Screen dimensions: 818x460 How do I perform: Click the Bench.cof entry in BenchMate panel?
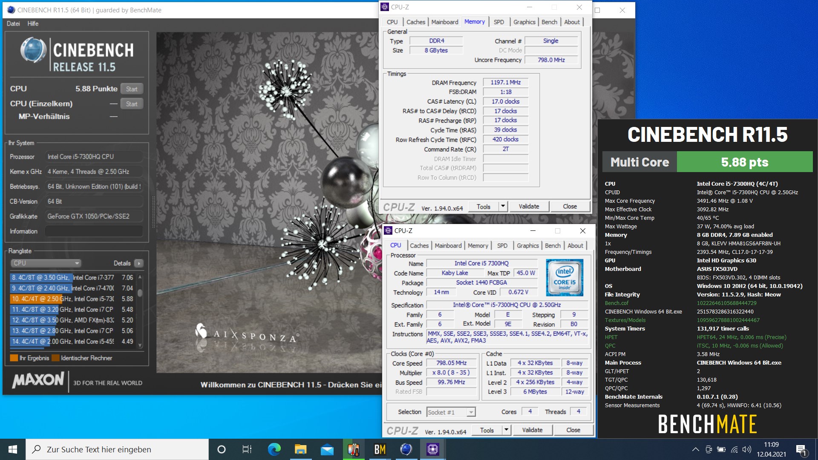[x=616, y=303]
